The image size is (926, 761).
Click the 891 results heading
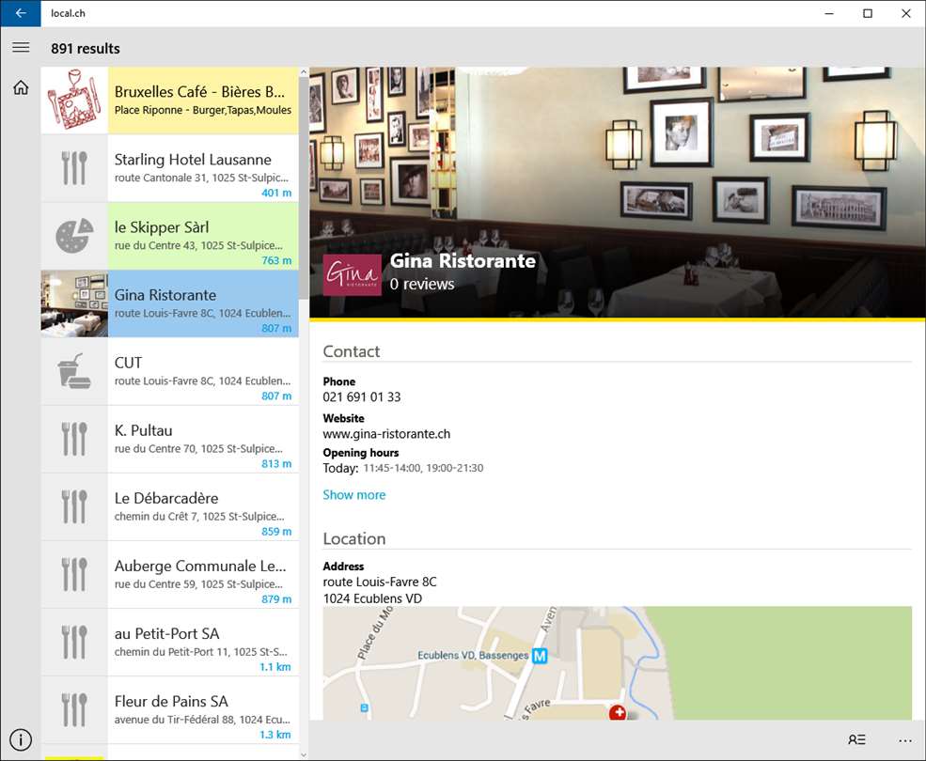(x=85, y=49)
